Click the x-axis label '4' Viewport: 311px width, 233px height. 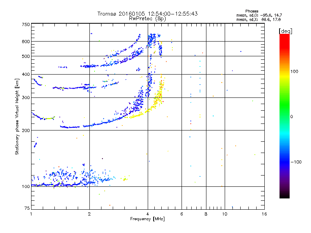[148, 214]
